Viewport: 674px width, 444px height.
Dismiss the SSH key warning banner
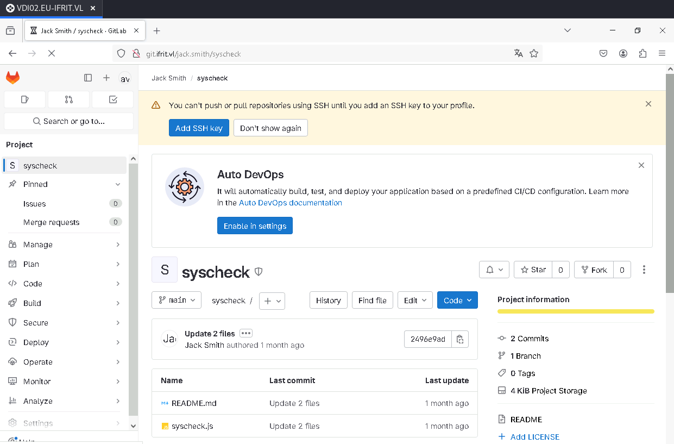click(x=648, y=104)
